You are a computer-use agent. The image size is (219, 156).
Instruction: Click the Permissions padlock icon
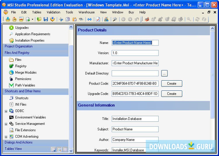[x=11, y=79]
